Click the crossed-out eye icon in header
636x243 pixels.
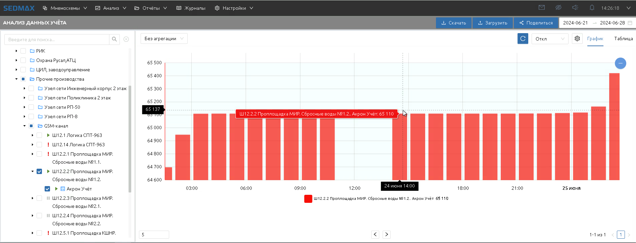pos(558,8)
